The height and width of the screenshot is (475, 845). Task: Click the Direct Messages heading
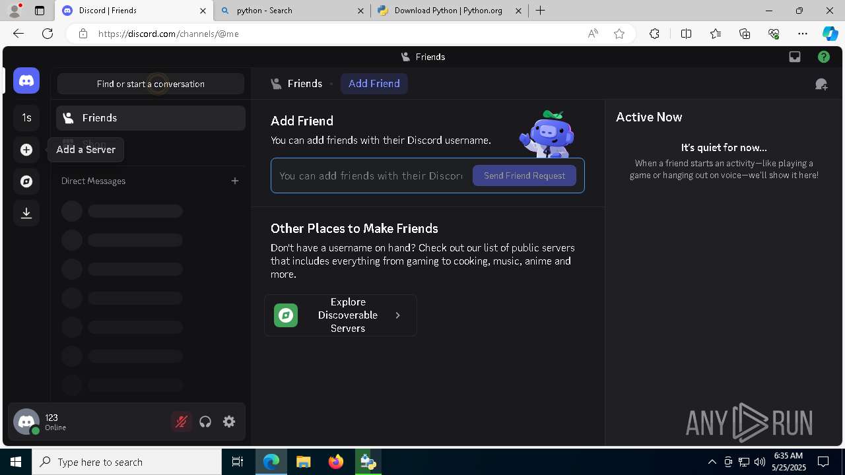coord(93,181)
